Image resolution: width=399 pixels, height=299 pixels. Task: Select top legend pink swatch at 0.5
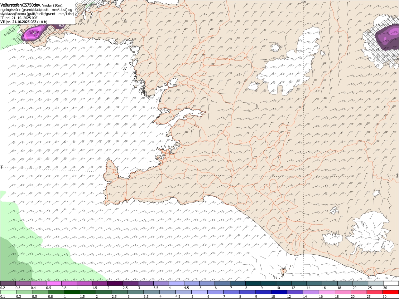[54, 283]
